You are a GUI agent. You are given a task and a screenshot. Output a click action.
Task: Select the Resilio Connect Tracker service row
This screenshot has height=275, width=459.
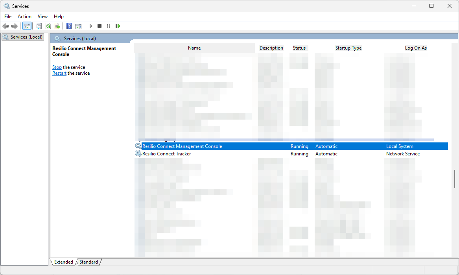pos(167,154)
